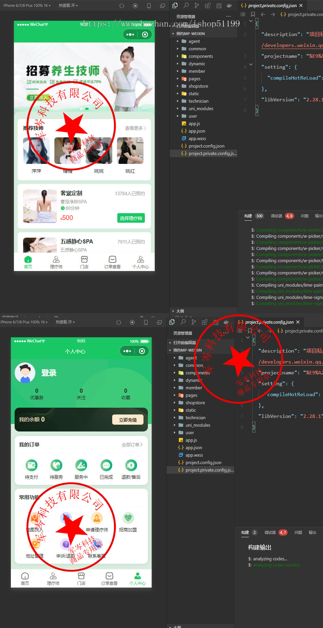The height and width of the screenshot is (628, 323).
Task: Open the extensions grid icon in the IDE beside 首页
Action: (207, 5)
